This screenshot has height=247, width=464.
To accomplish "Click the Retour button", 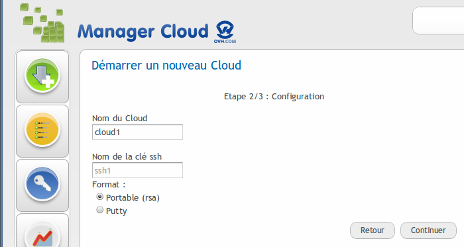I will coord(373,230).
